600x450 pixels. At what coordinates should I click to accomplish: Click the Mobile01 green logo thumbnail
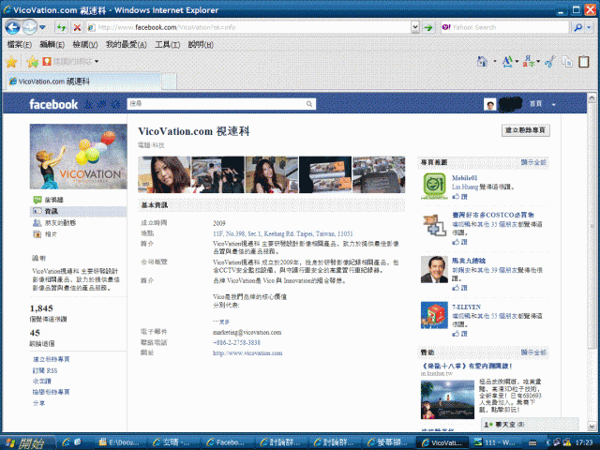coord(434,186)
